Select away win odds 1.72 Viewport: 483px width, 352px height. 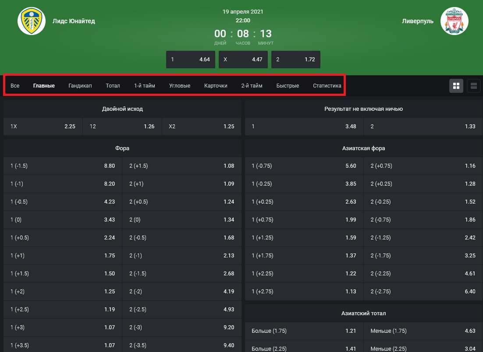coord(295,60)
